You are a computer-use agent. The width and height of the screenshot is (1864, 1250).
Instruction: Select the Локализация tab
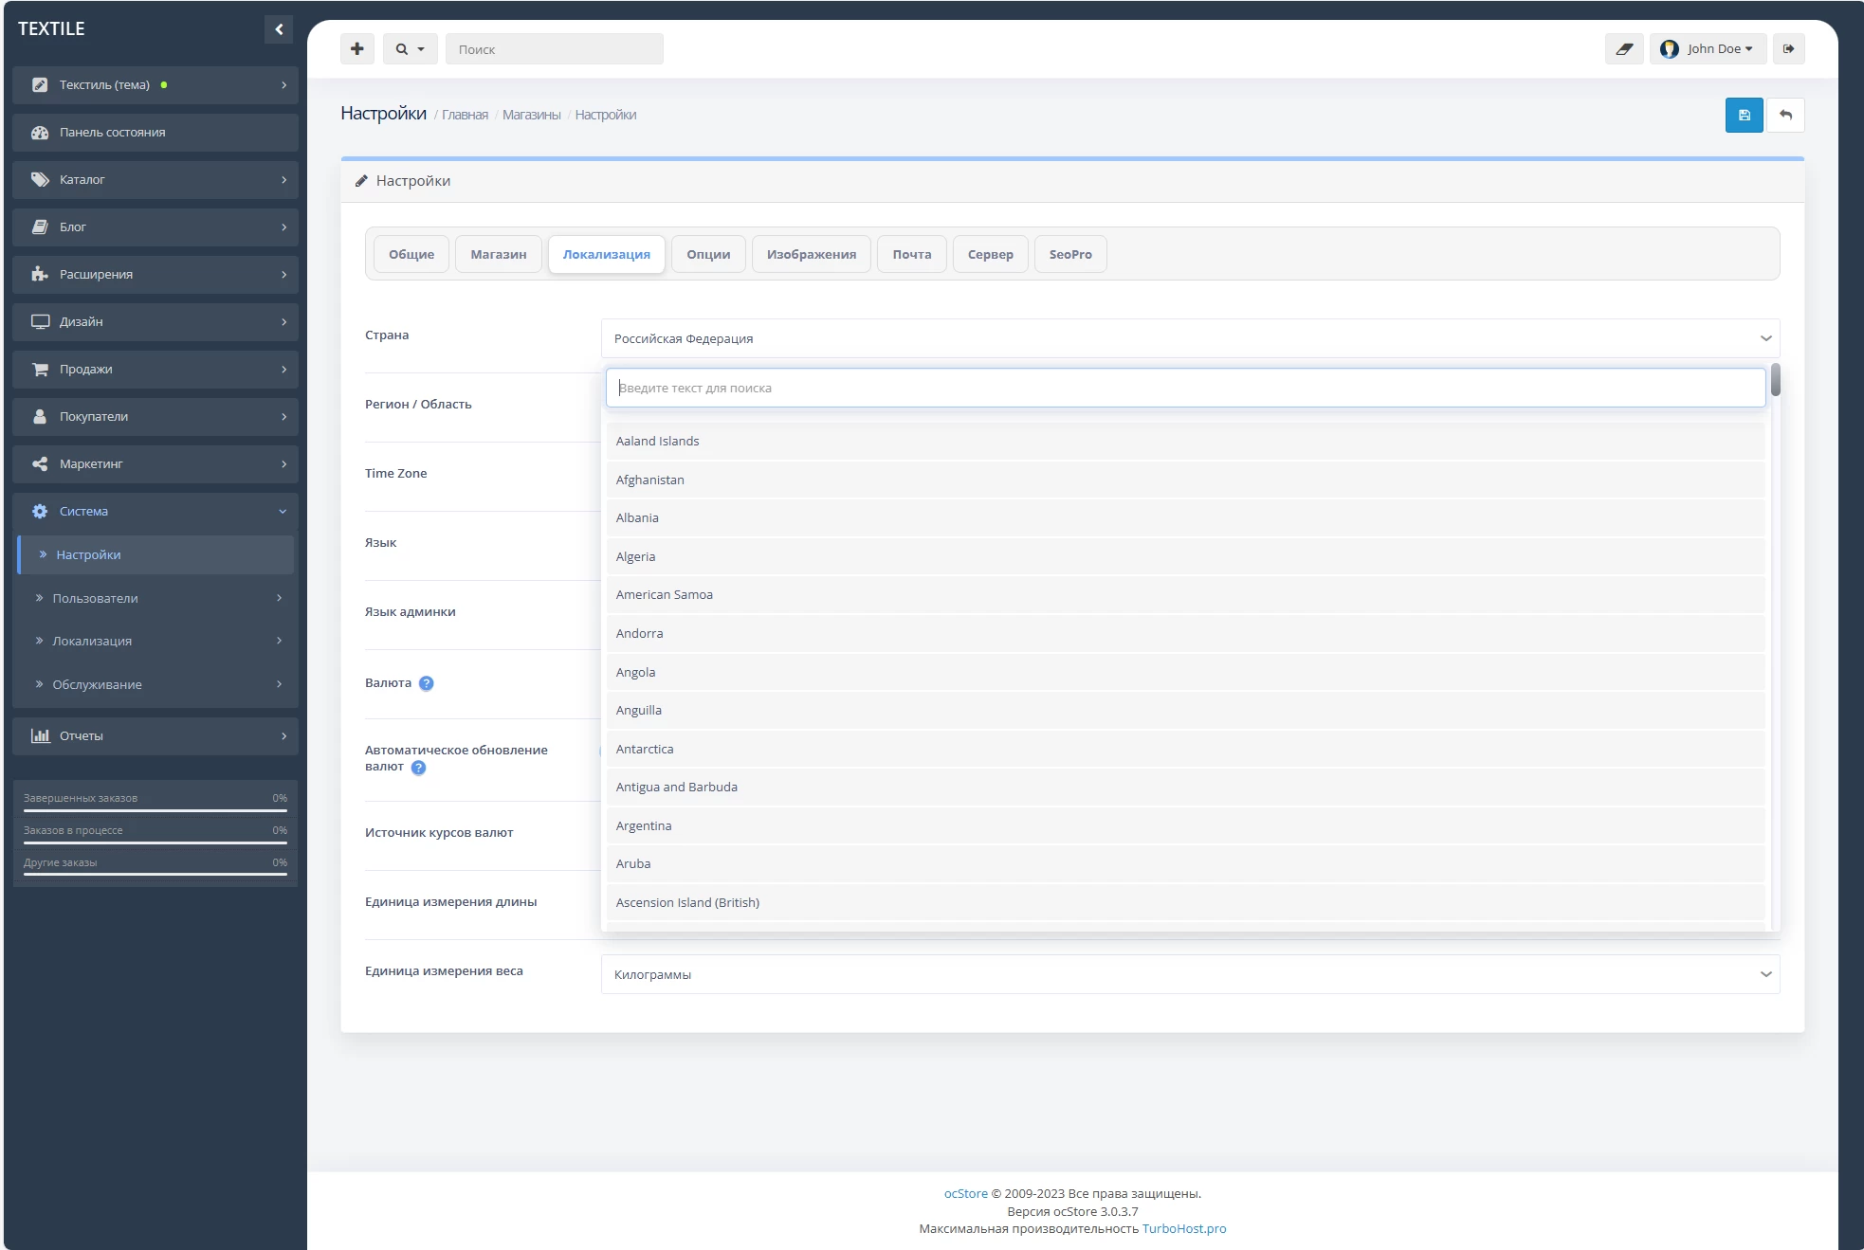[607, 254]
